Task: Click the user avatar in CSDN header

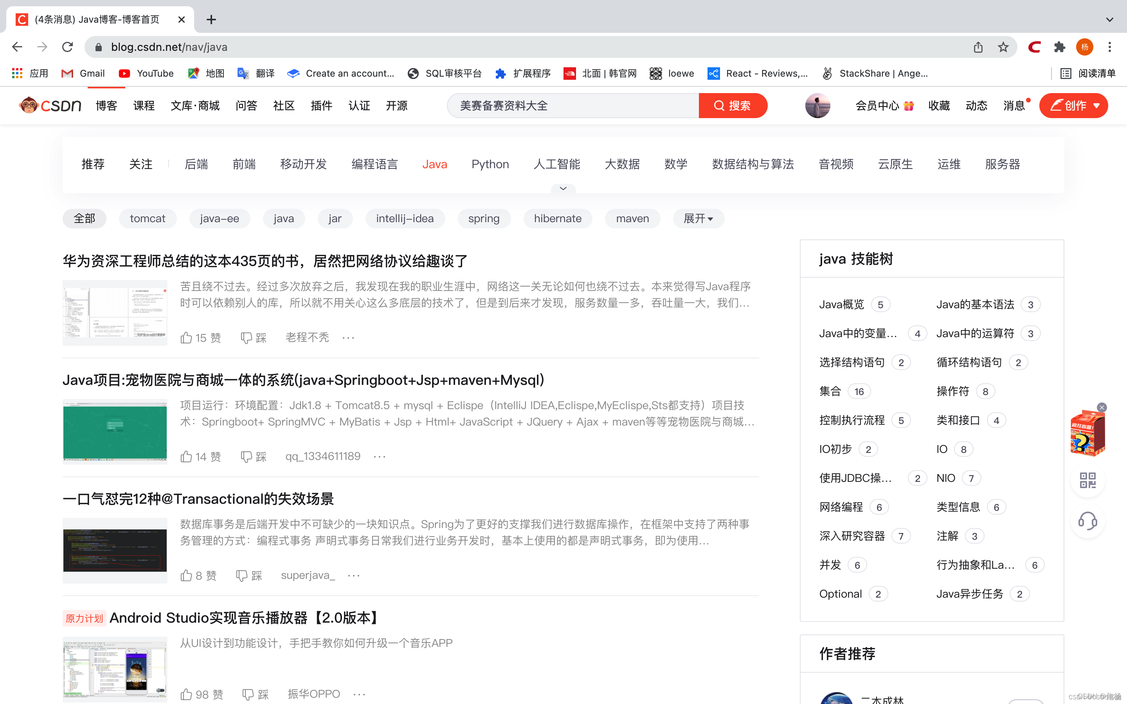Action: click(817, 106)
